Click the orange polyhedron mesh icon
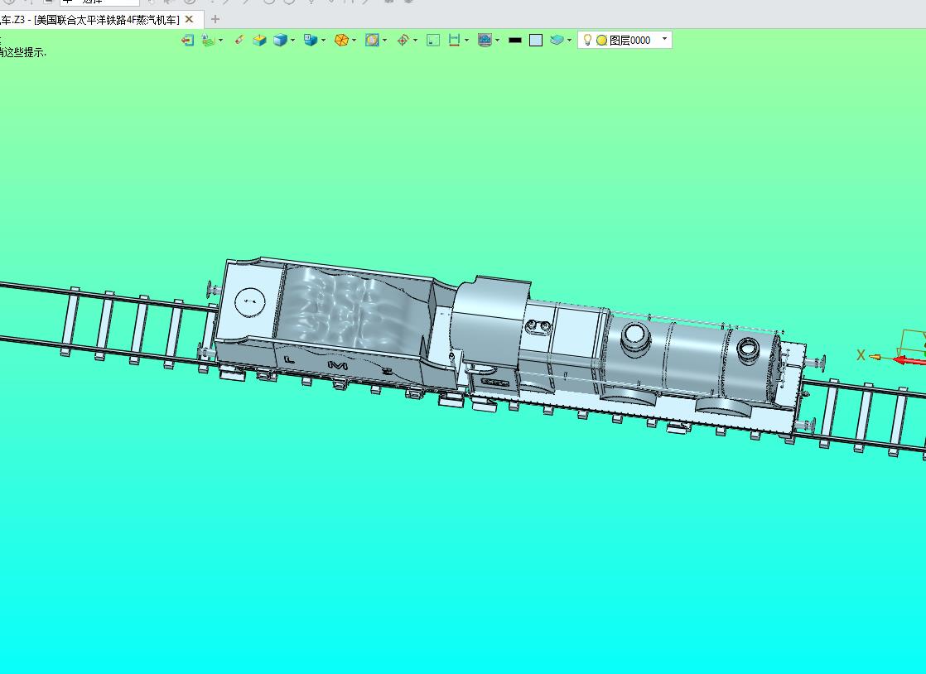926x674 pixels. click(x=341, y=40)
